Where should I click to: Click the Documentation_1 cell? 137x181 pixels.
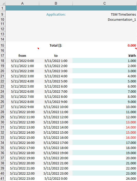click(104, 19)
